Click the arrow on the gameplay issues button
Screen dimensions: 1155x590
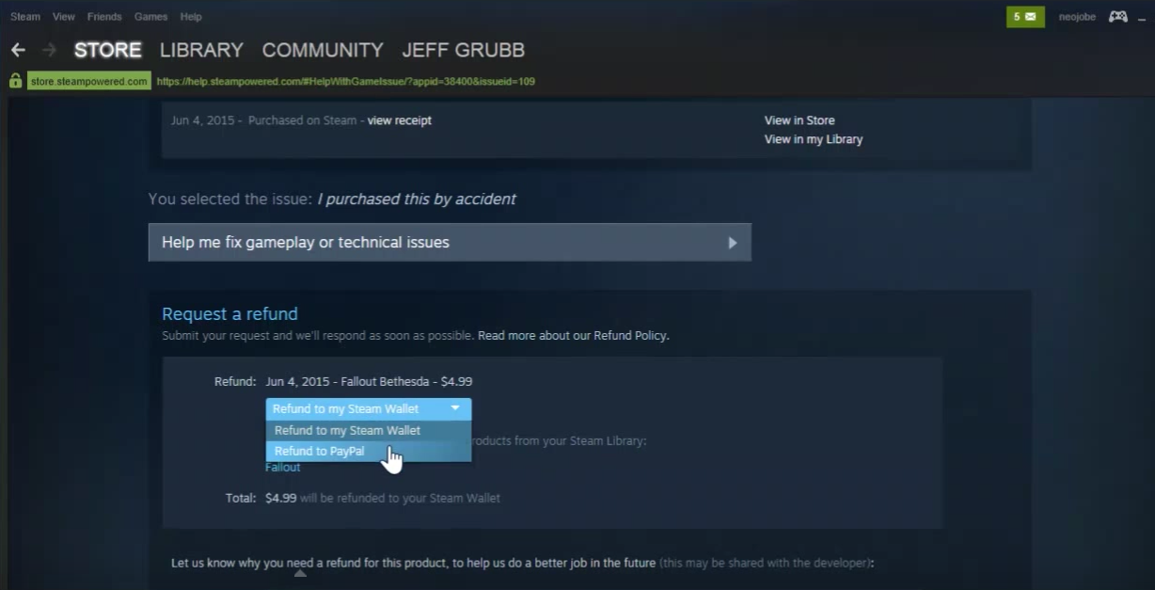[x=733, y=243]
